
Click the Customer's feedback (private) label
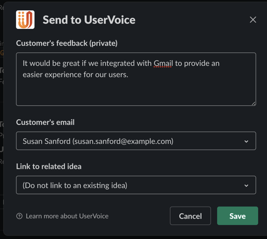coord(67,43)
